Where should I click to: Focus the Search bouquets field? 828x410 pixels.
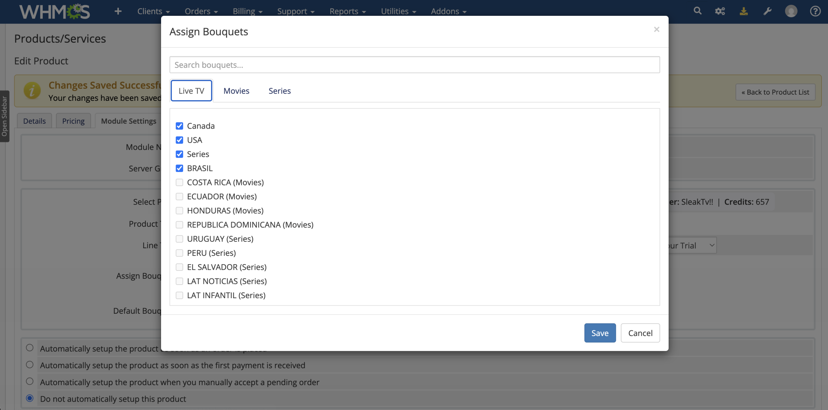tap(415, 65)
